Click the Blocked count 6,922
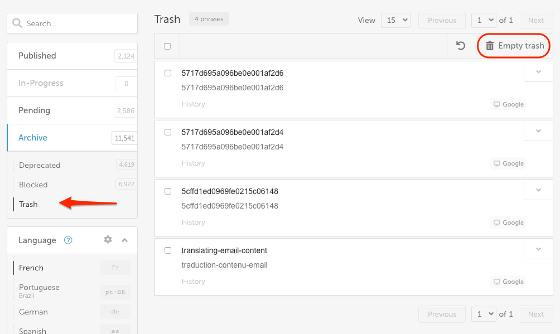The image size is (560, 334). coord(127,184)
